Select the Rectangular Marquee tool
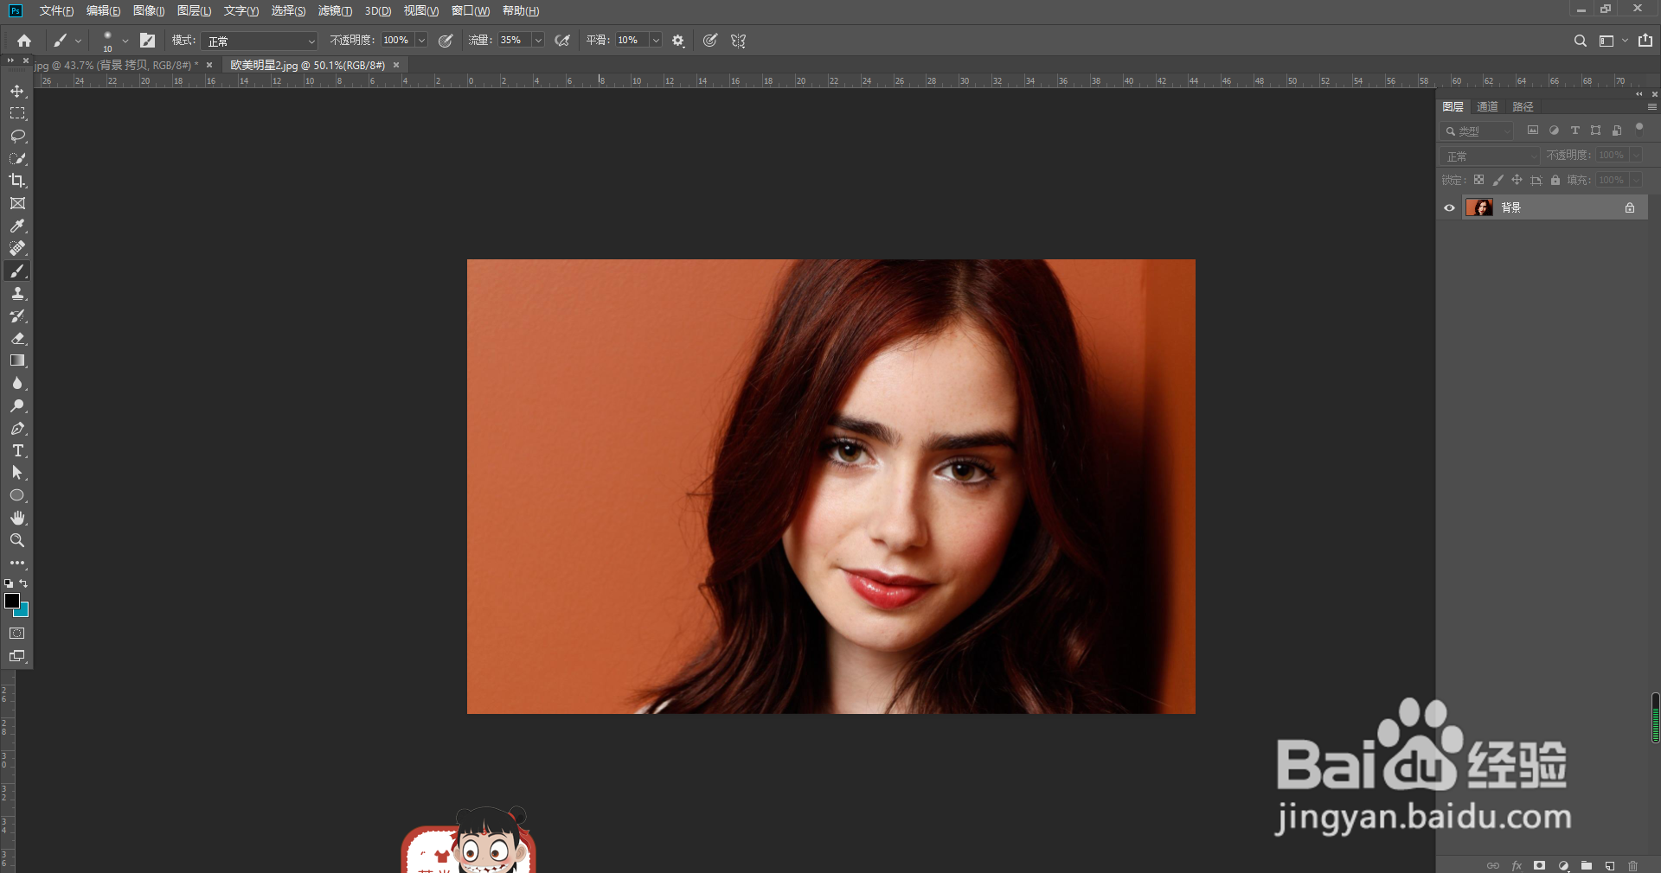 click(x=17, y=113)
